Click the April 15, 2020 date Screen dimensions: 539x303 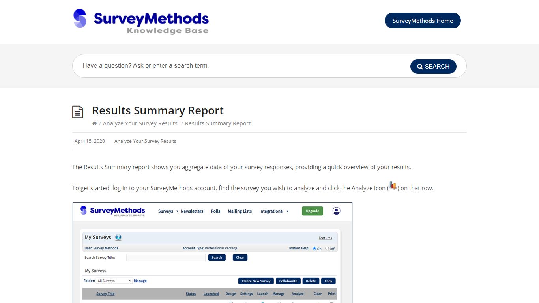coord(90,141)
